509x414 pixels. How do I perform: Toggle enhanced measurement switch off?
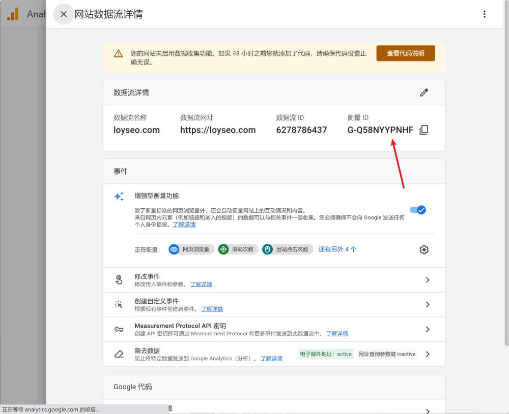(x=418, y=210)
